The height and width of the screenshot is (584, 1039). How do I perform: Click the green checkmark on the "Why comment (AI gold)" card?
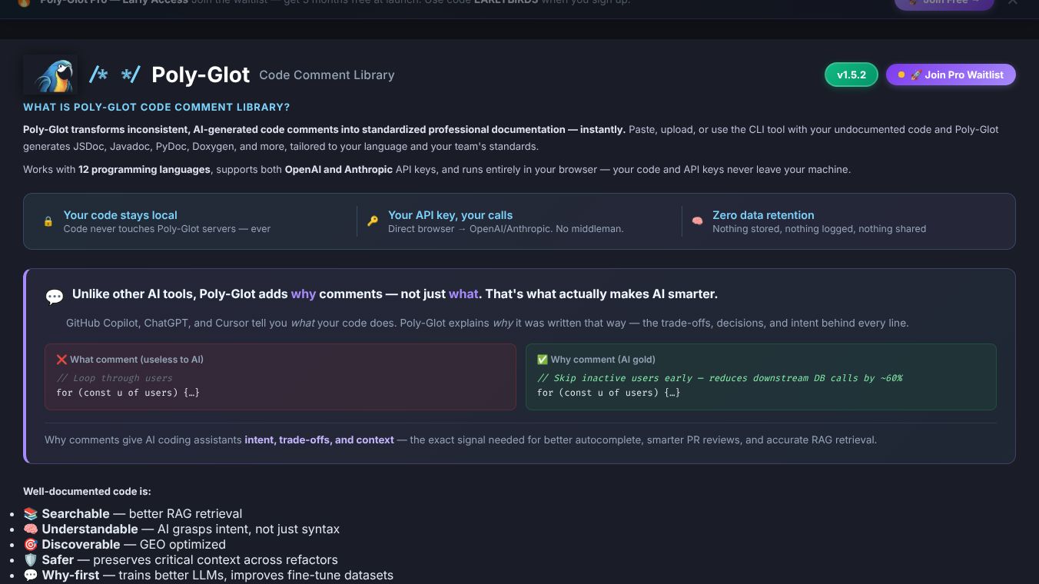coord(542,359)
